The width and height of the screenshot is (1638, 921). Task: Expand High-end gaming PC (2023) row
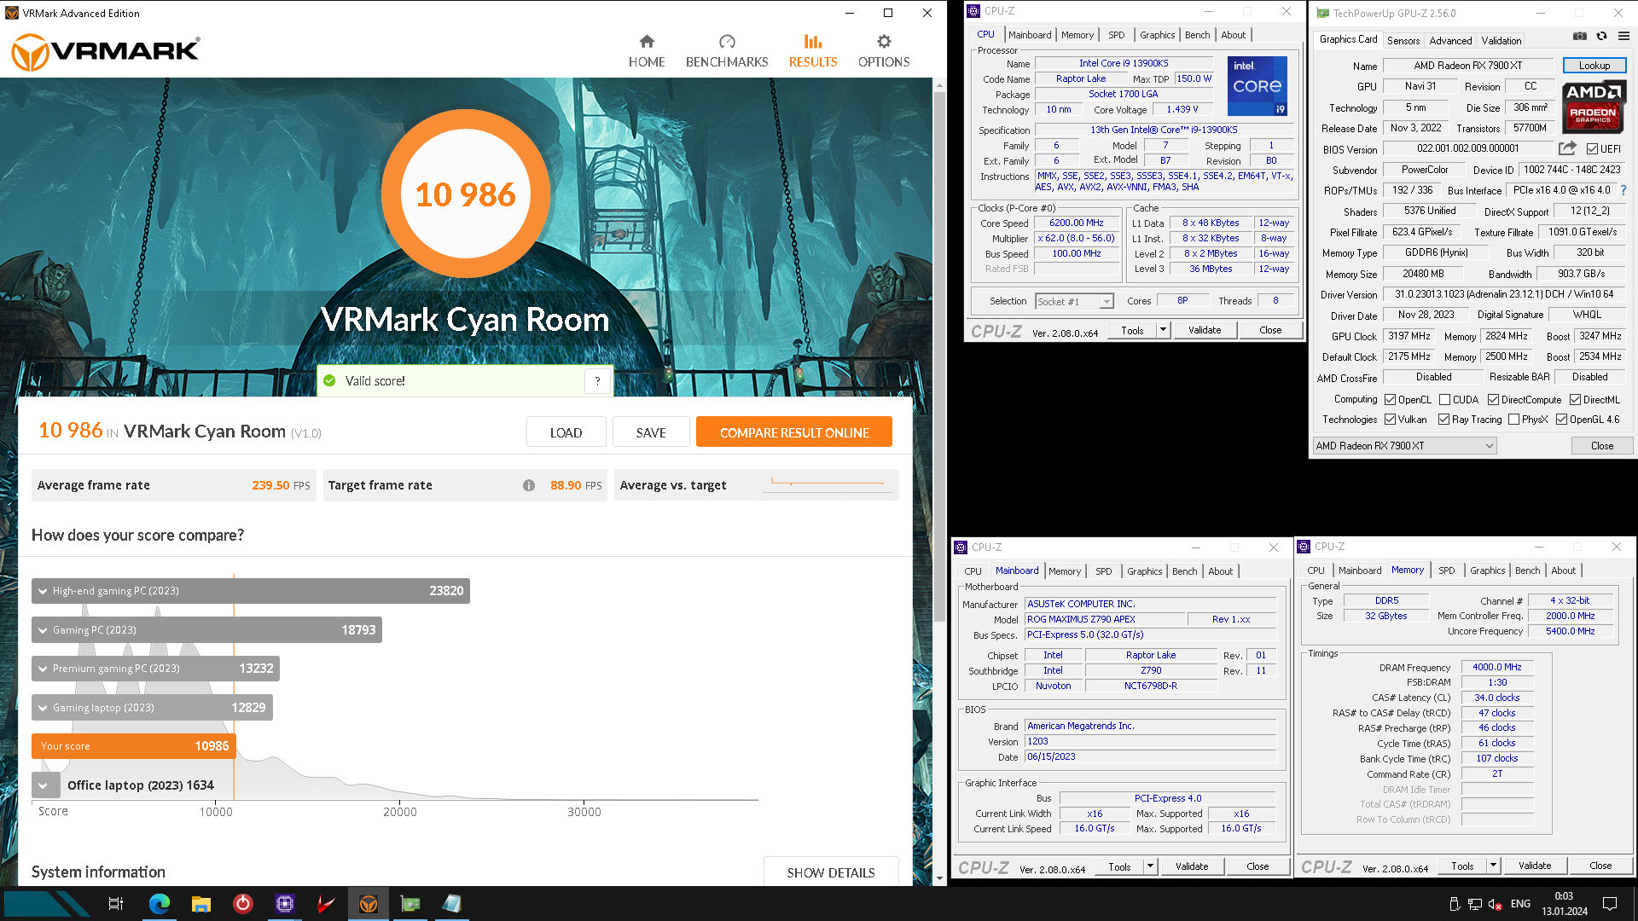coord(43,591)
